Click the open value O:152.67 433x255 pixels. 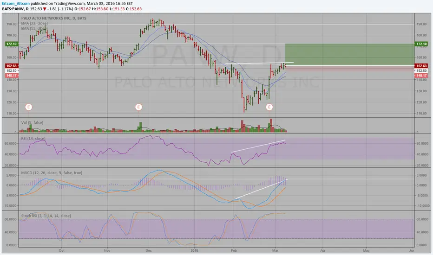click(x=83, y=9)
